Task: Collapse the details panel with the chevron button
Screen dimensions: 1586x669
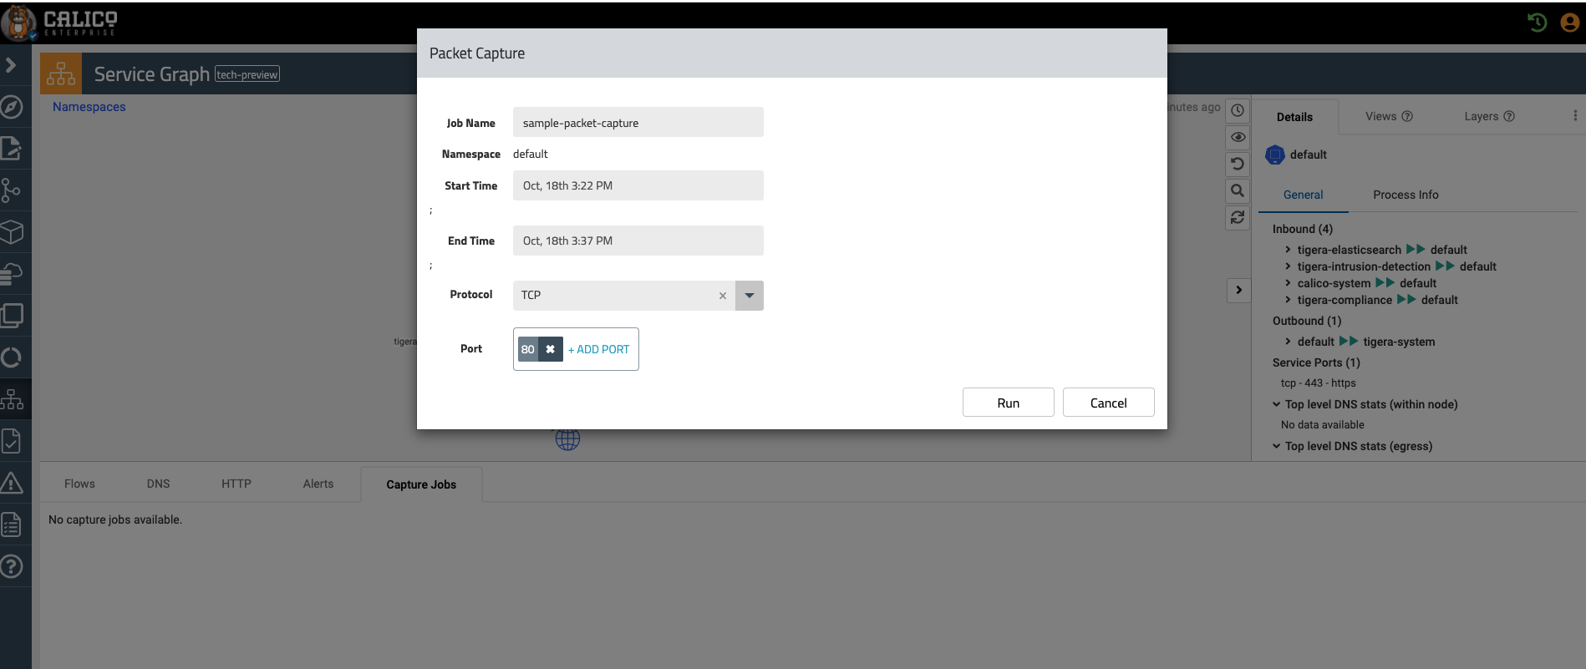Action: coord(1238,290)
